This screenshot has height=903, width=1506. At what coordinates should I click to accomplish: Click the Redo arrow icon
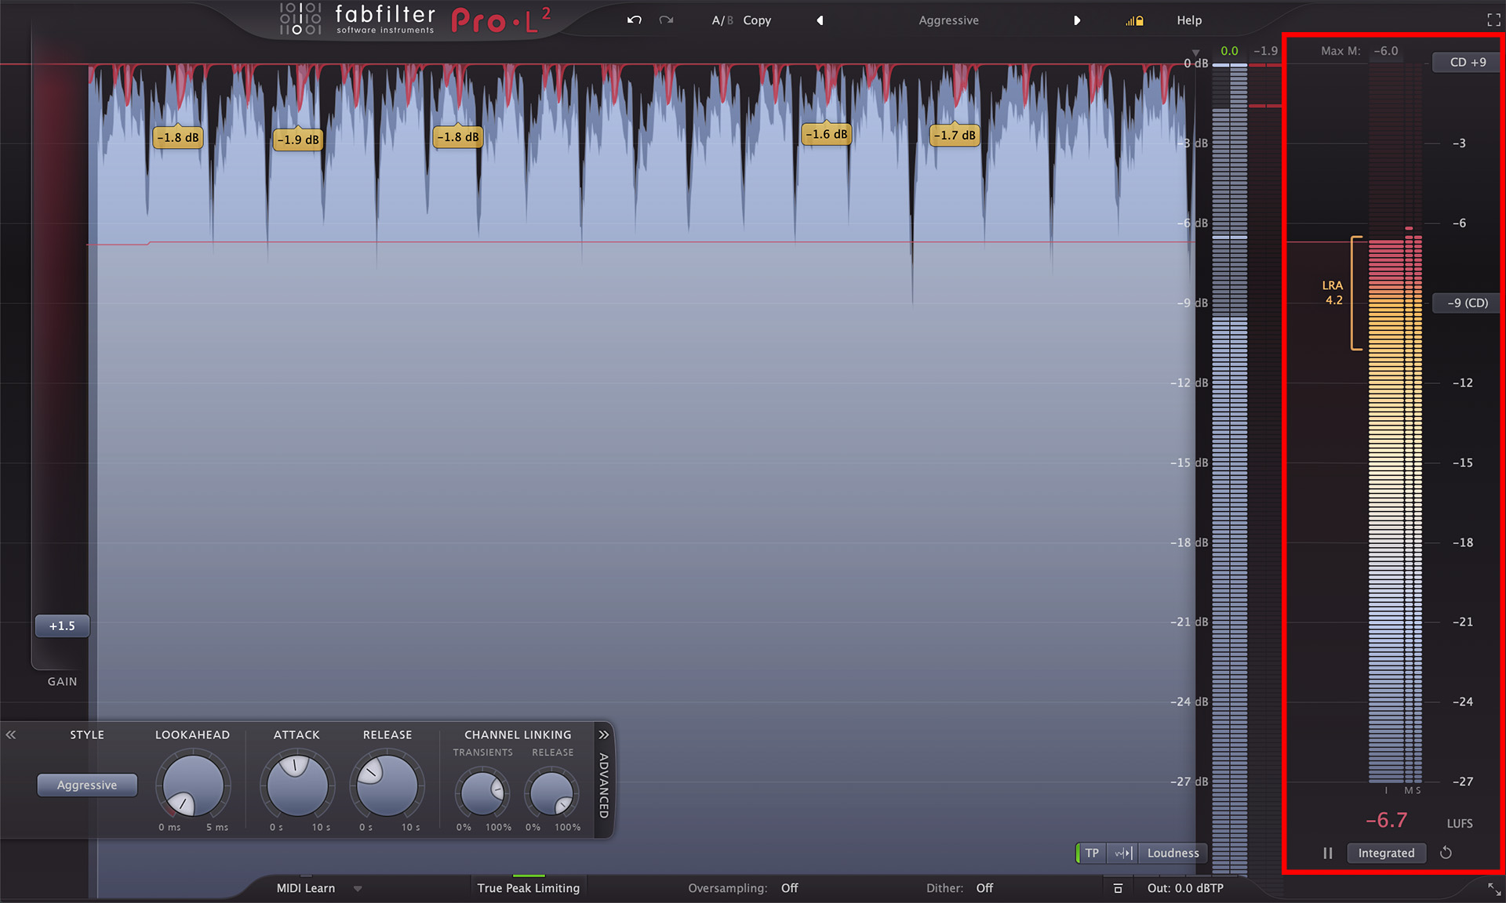click(x=666, y=20)
